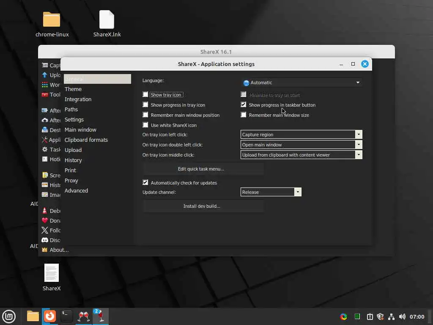
Task: Click Donate heart icon in main window
Action: click(44, 220)
